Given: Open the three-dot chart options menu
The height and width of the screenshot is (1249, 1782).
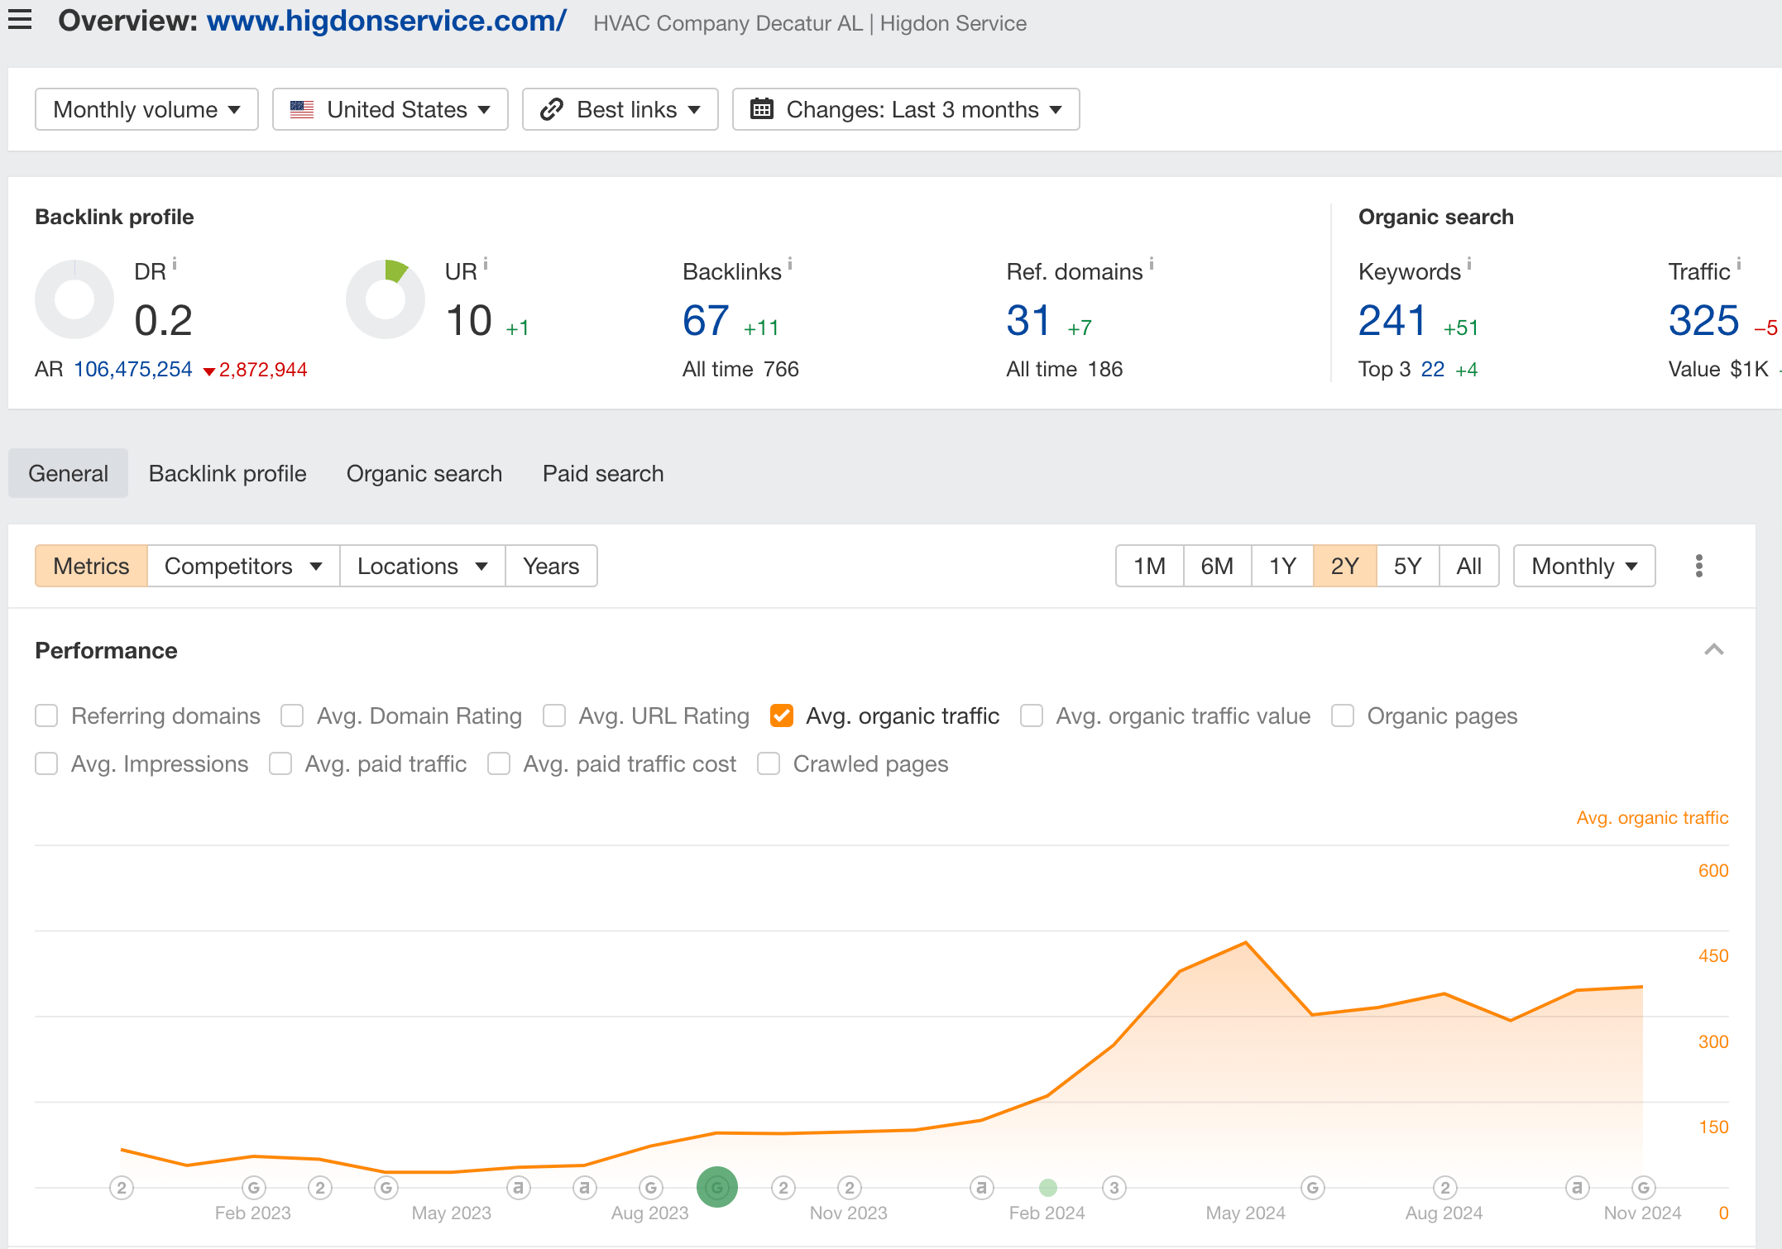Looking at the screenshot, I should pos(1699,566).
